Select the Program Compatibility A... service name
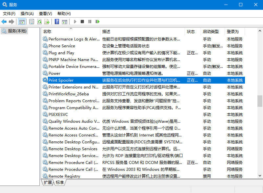The image size is (263, 193). coord(73,108)
